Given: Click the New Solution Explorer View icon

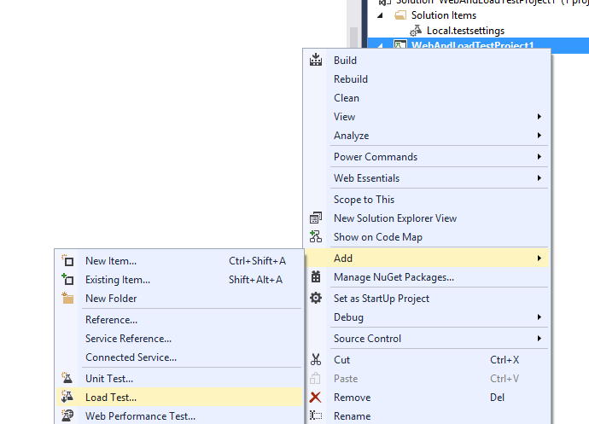Looking at the screenshot, I should pos(316,218).
